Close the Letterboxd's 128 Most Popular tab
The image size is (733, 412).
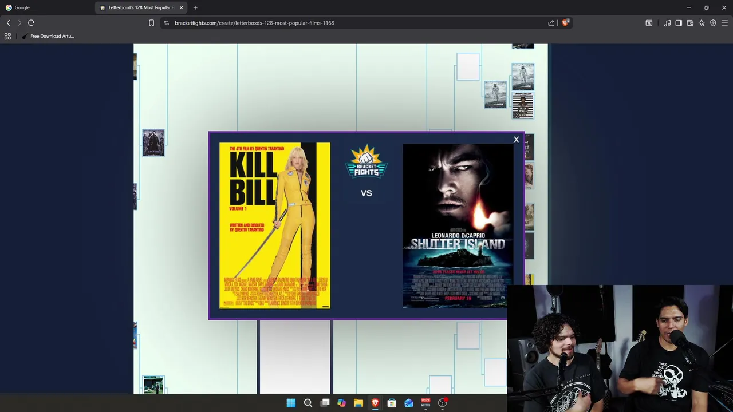tap(181, 7)
